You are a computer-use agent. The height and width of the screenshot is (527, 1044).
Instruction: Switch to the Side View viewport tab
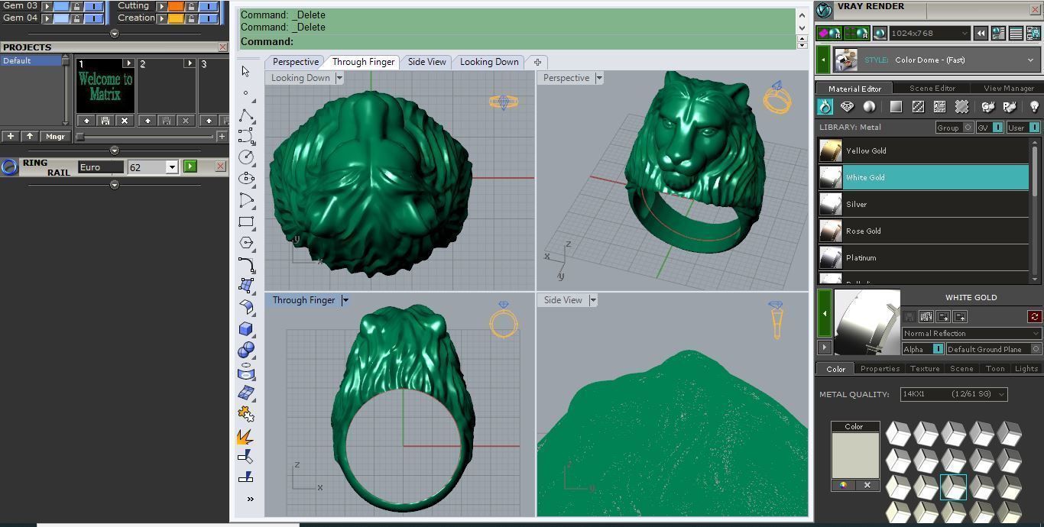click(x=427, y=62)
